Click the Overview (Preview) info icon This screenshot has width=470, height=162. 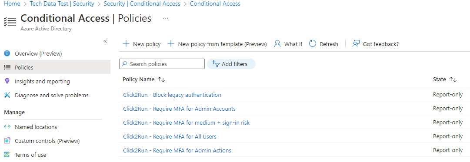point(7,53)
